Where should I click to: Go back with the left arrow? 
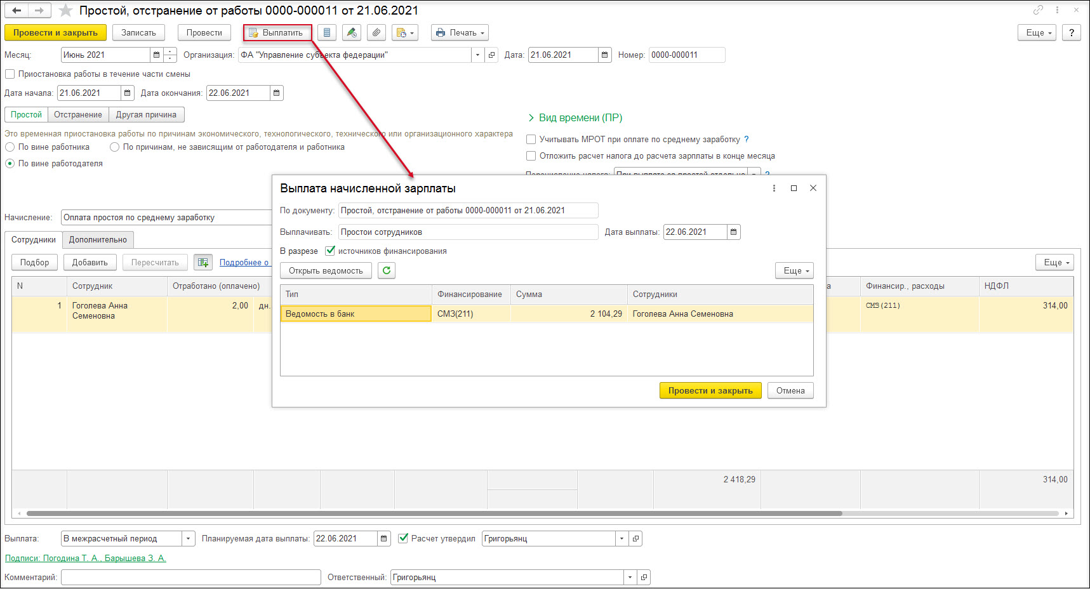click(17, 10)
